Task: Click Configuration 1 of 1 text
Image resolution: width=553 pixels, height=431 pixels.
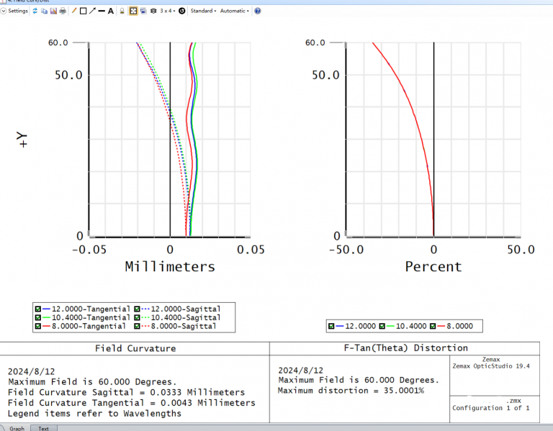Action: click(491, 408)
